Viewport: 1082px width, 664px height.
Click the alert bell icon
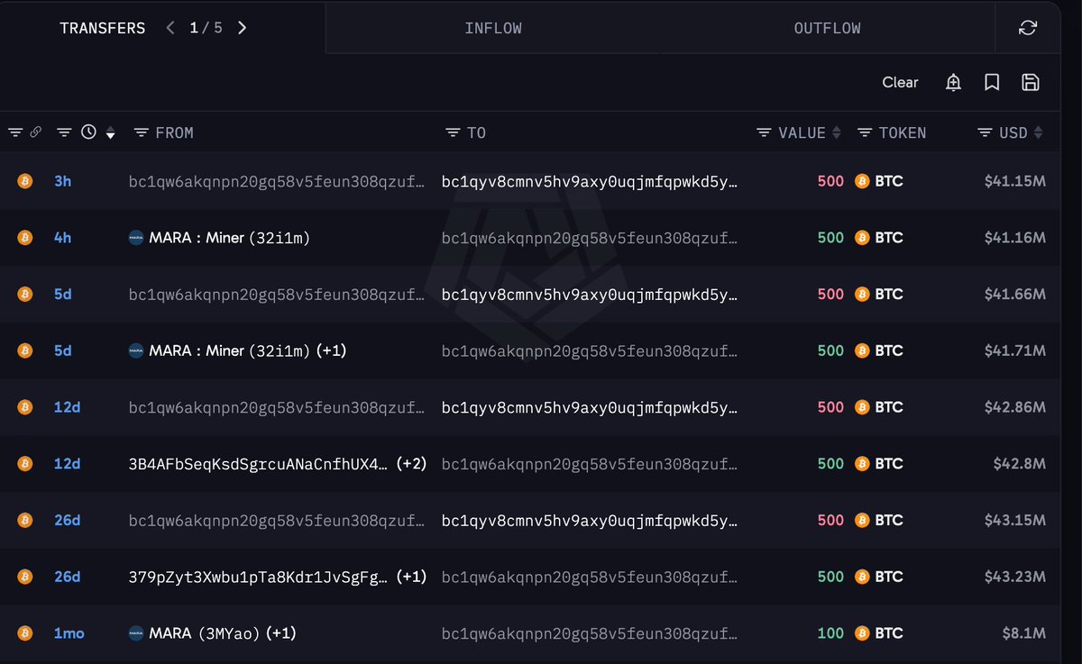coord(953,83)
